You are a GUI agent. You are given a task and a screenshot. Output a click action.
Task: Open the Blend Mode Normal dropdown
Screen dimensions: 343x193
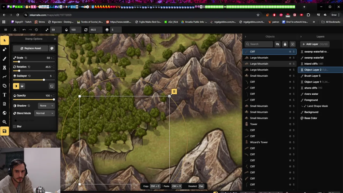(x=44, y=113)
